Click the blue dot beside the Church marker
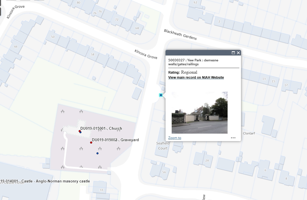 81,132
